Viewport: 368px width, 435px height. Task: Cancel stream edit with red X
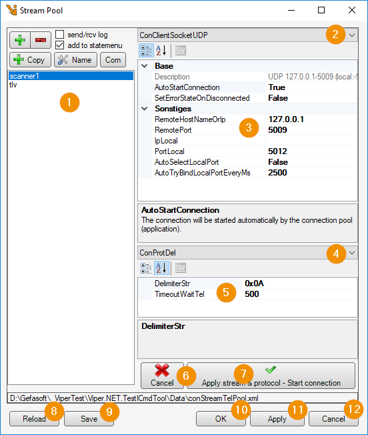click(x=162, y=376)
